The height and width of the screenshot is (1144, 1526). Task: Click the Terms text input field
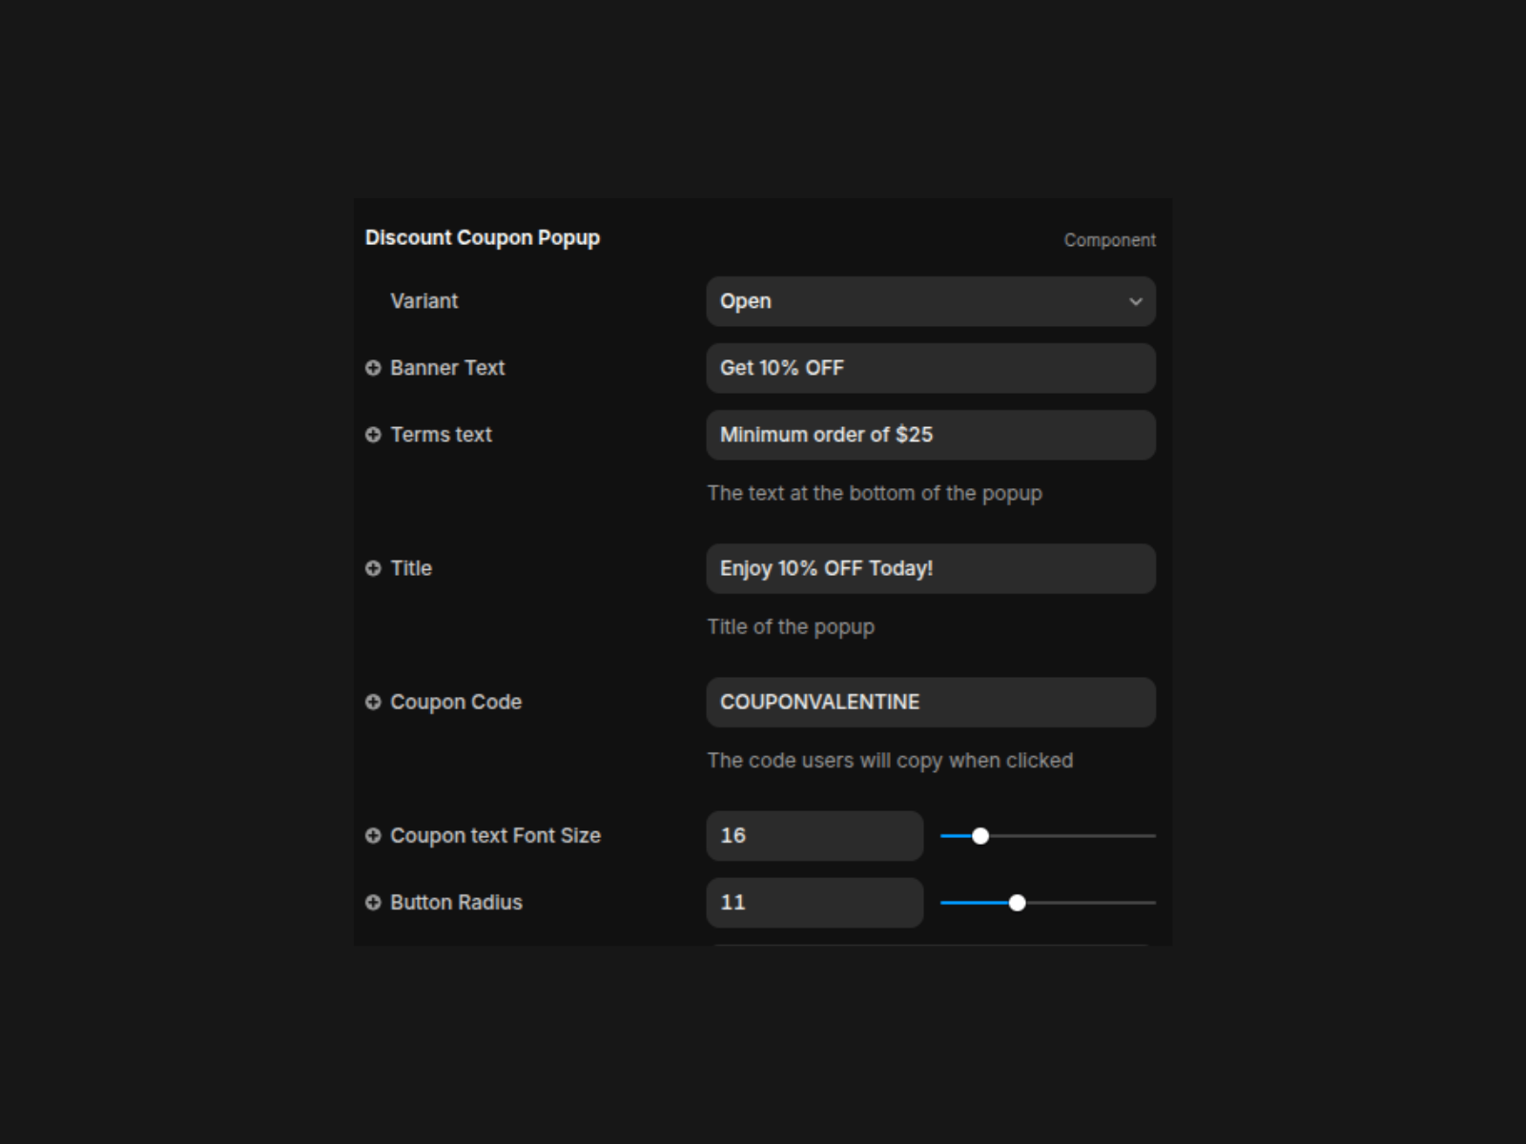930,435
